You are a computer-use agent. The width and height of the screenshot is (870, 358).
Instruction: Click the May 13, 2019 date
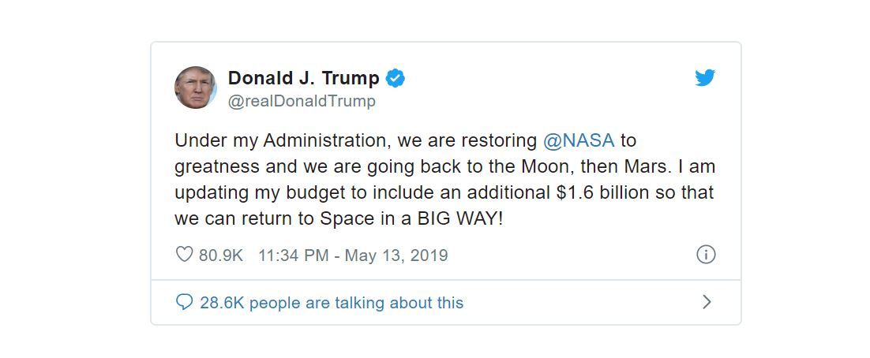coord(396,255)
